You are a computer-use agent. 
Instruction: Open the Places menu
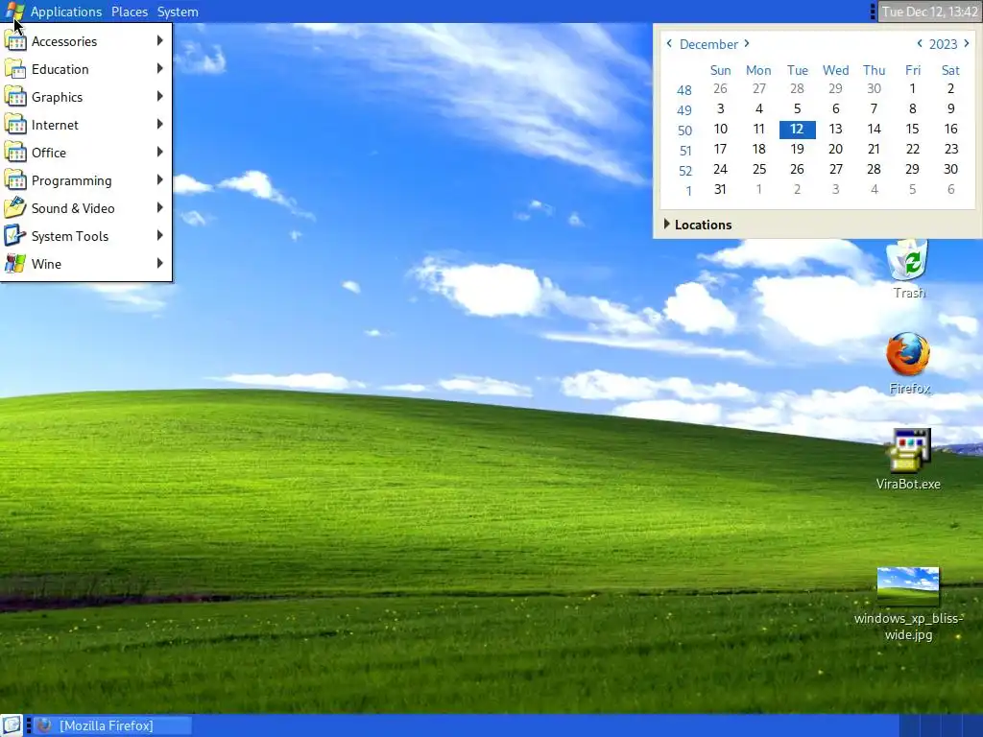pos(130,12)
